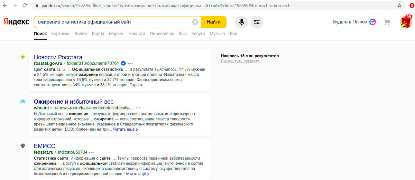
Task: Open the shopping cart icon
Action: [x=387, y=22]
